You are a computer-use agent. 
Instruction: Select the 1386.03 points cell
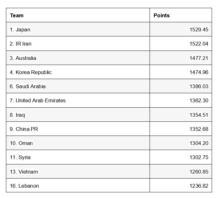point(199,86)
